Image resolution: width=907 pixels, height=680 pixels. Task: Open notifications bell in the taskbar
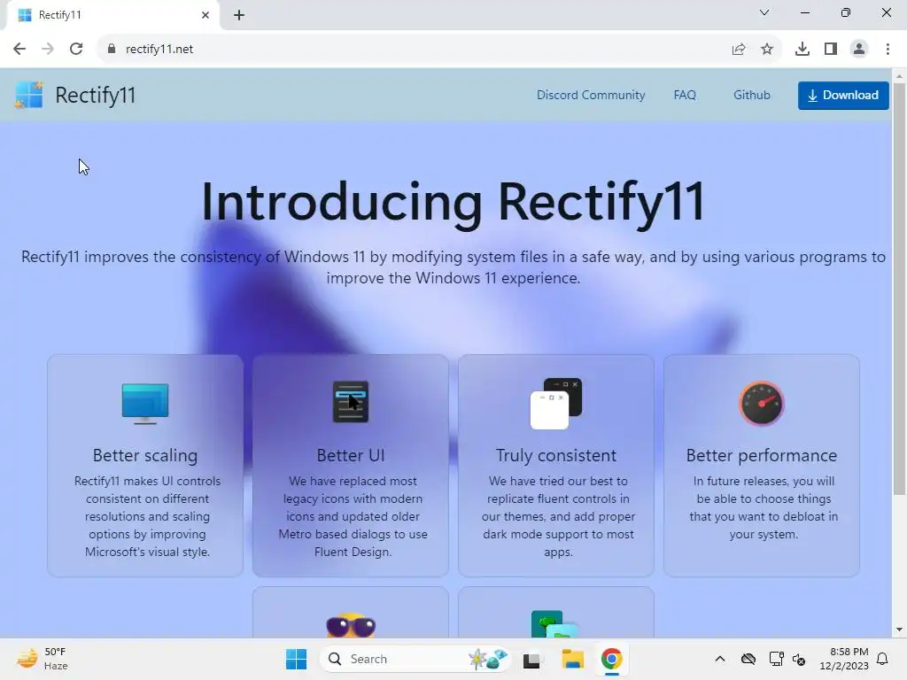coord(883,659)
